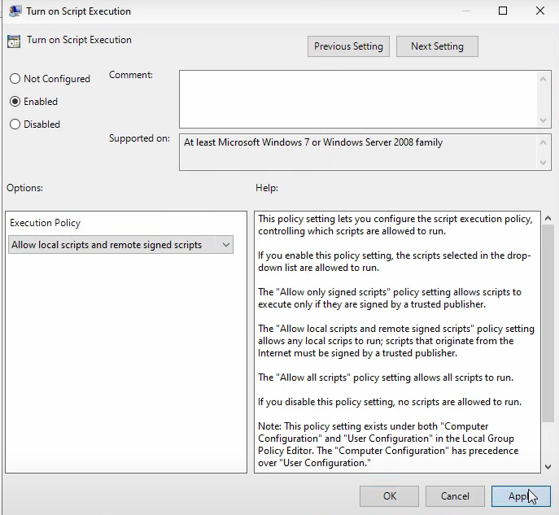
Task: Click the policy setting icon beside heading
Action: tap(14, 41)
